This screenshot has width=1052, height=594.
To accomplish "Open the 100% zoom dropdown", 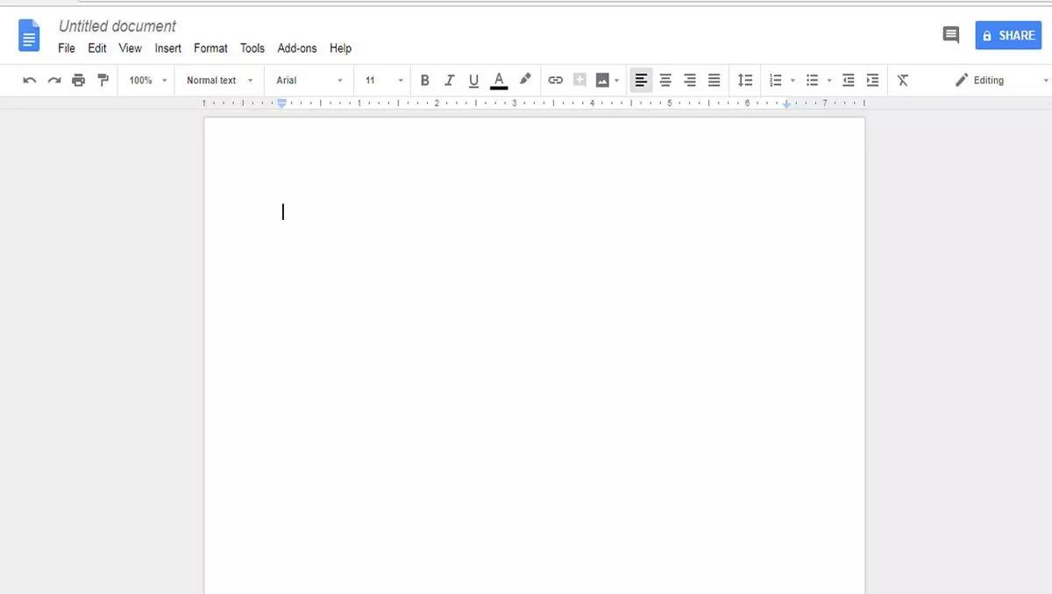I will (x=147, y=80).
